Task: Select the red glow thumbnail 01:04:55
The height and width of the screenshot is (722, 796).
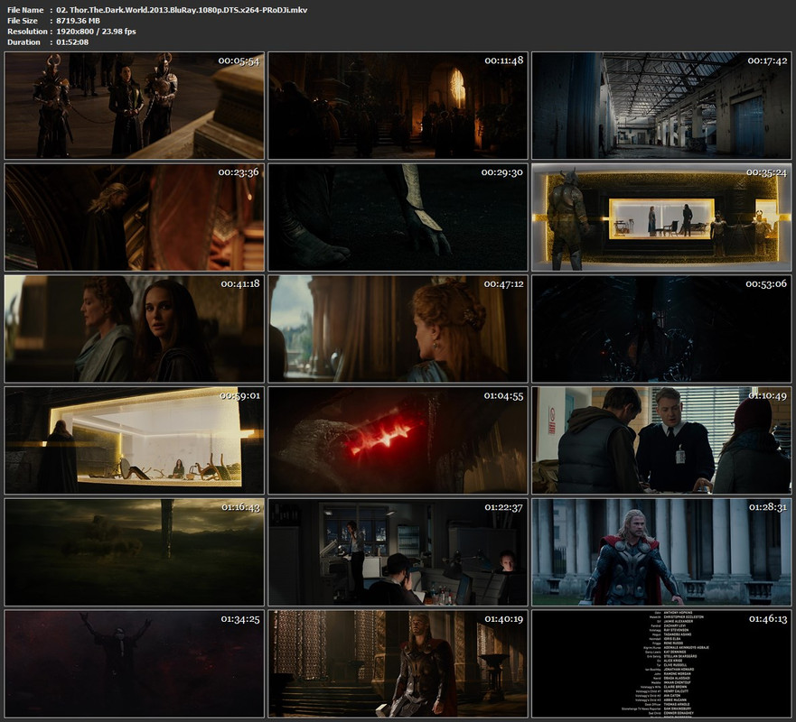Action: coord(398,440)
